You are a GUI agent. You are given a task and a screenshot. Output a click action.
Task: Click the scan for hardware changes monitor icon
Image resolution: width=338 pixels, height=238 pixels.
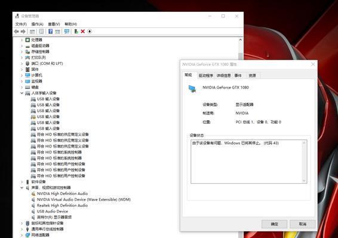click(x=67, y=32)
